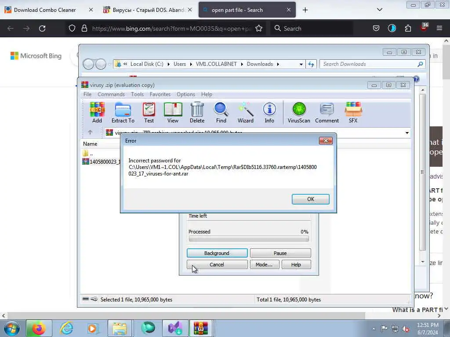Cancel the extraction progress

pos(217,265)
